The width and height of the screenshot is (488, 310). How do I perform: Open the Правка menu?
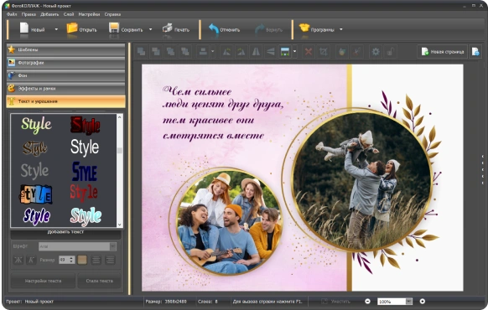point(29,14)
